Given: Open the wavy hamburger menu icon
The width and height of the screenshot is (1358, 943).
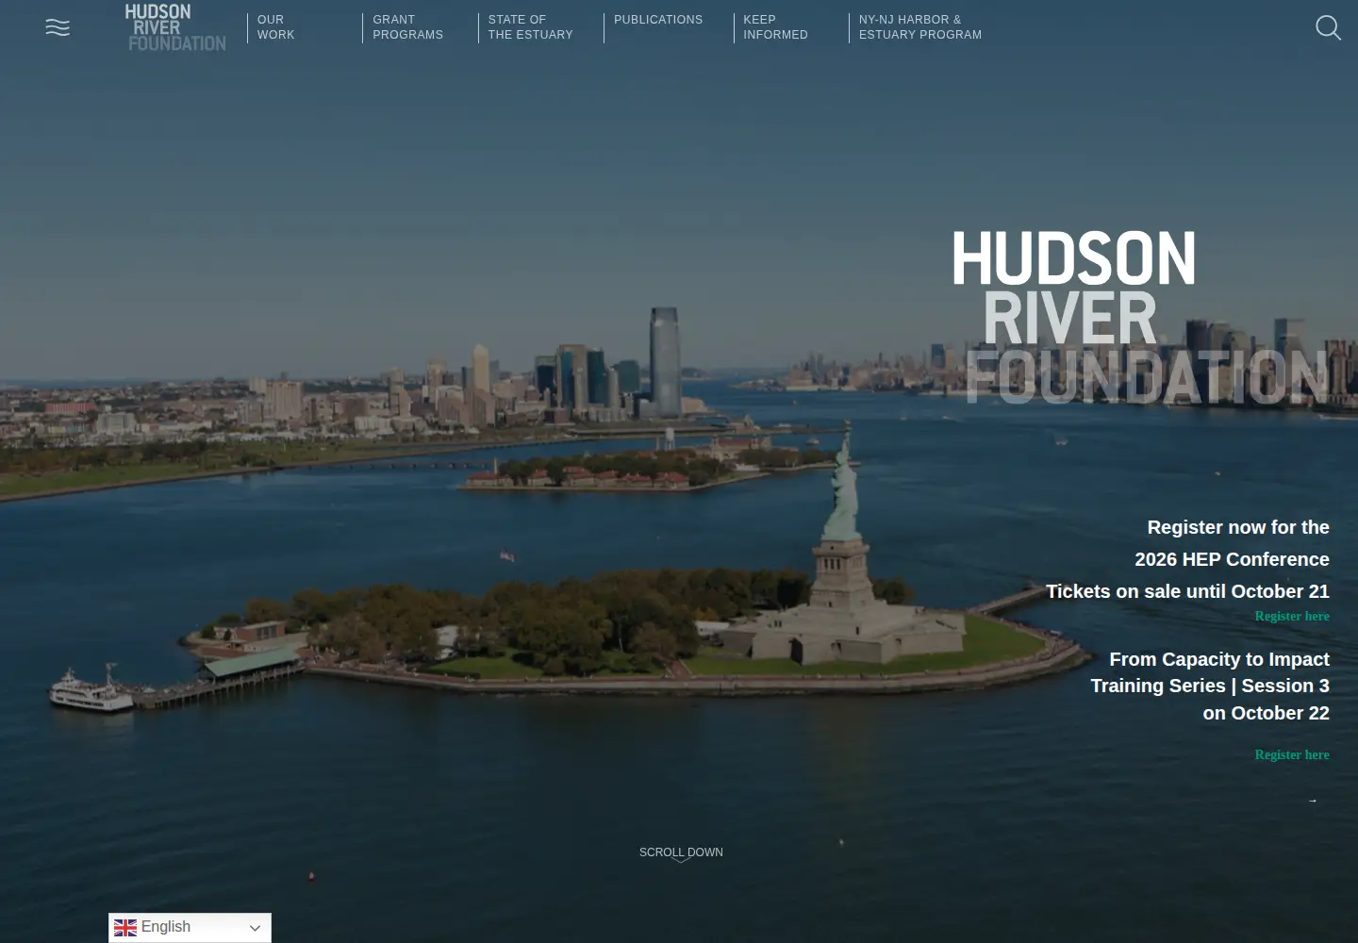Looking at the screenshot, I should (58, 27).
